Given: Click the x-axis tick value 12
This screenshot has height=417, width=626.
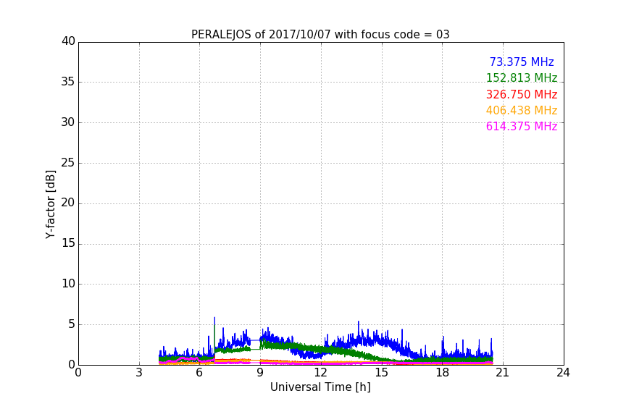Looking at the screenshot, I should (321, 373).
